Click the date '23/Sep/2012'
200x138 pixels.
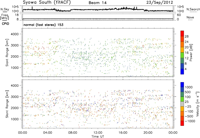(x=160, y=2)
